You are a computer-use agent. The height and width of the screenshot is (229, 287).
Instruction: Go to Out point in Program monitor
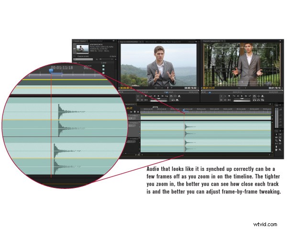click(225, 100)
